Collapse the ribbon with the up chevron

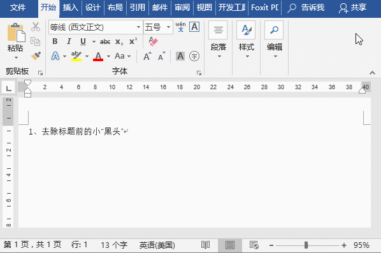(372, 73)
